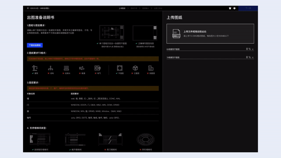Click the '0 %' value for 6# file
This screenshot has height=158, width=281.
pos(248,49)
